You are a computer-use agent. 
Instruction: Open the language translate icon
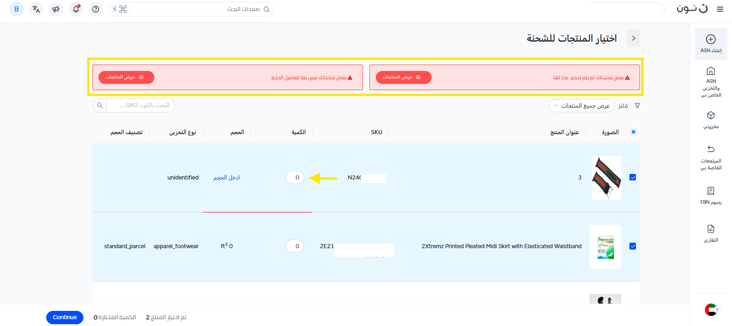pyautogui.click(x=36, y=9)
